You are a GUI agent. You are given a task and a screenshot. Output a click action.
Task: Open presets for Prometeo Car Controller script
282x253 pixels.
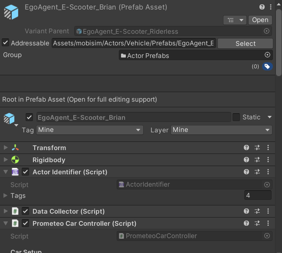coord(257,223)
